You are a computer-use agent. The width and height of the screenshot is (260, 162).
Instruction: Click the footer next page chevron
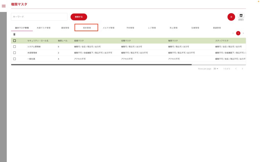242,69
